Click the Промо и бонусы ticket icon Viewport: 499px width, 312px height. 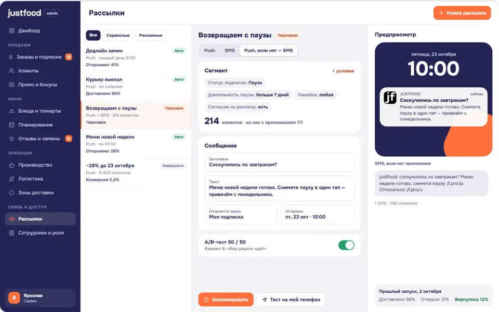[x=11, y=85]
